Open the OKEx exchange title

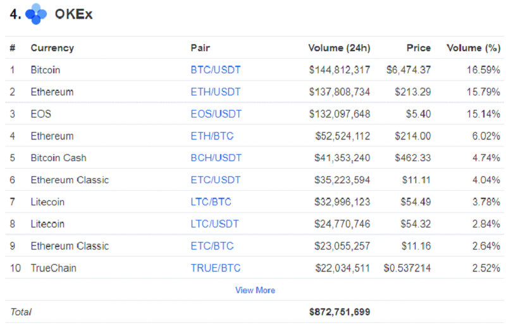click(73, 14)
